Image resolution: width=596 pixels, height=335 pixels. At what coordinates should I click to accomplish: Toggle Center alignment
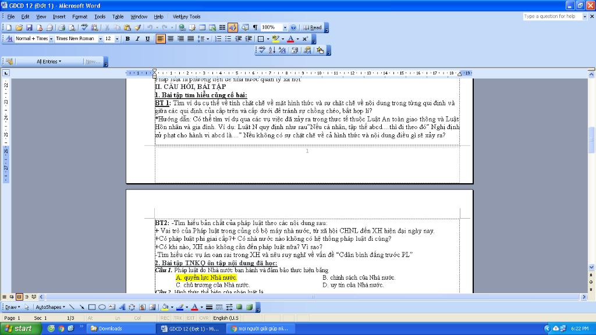pos(171,39)
